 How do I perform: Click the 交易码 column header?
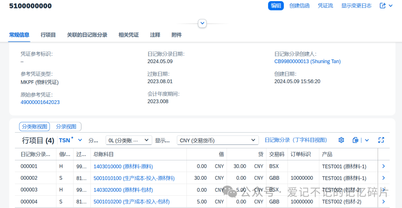(277, 154)
